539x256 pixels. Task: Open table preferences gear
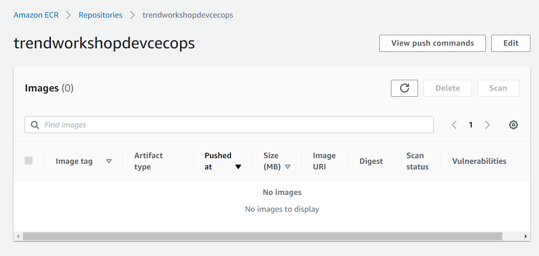tap(513, 125)
